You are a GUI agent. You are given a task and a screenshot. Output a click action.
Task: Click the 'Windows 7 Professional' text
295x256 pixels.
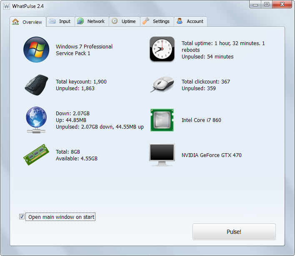(84, 46)
